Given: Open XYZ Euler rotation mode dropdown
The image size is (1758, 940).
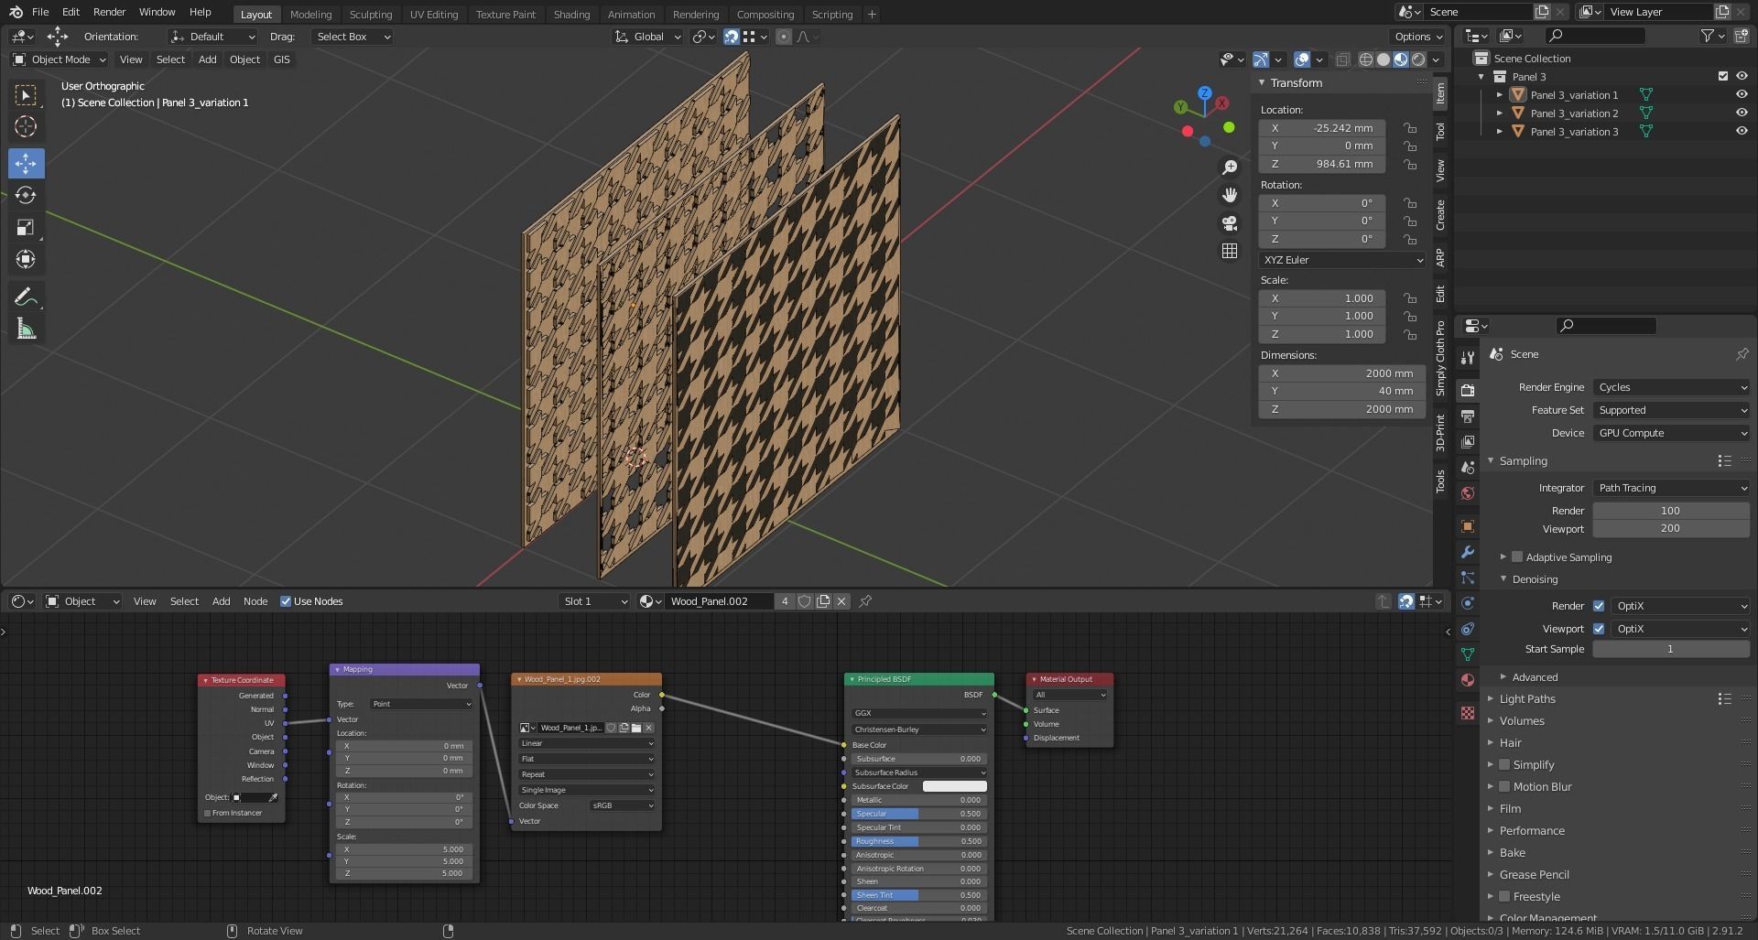Looking at the screenshot, I should click(1342, 260).
